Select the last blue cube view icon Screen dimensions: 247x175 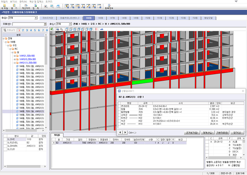pos(91,29)
